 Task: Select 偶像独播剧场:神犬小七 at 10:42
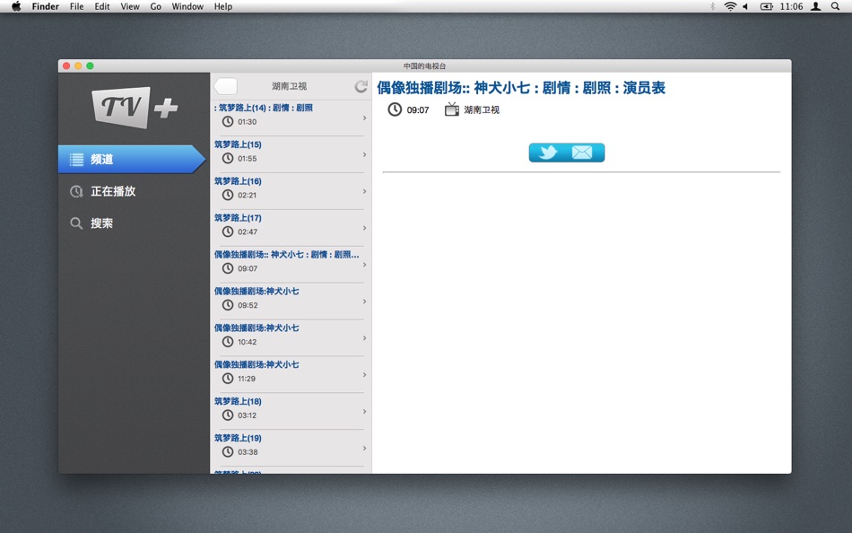(291, 337)
